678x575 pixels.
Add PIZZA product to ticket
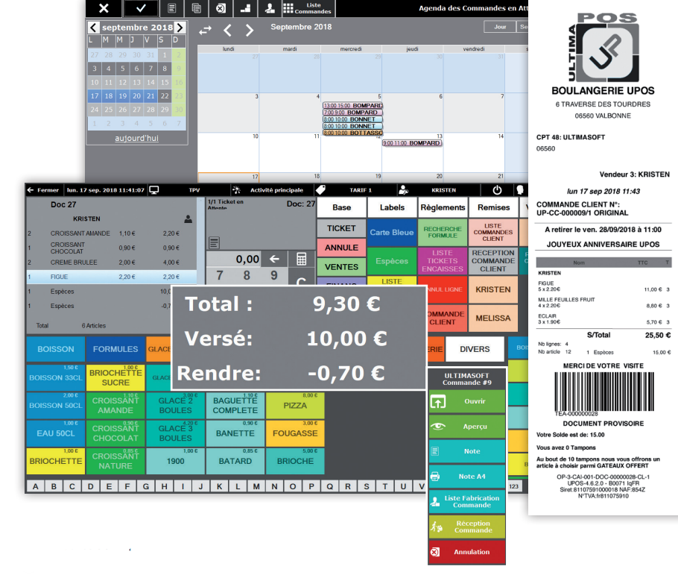pyautogui.click(x=295, y=406)
